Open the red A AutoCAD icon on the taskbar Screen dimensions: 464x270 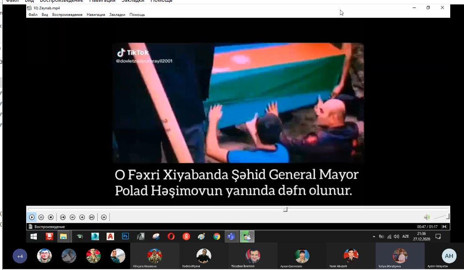111,237
